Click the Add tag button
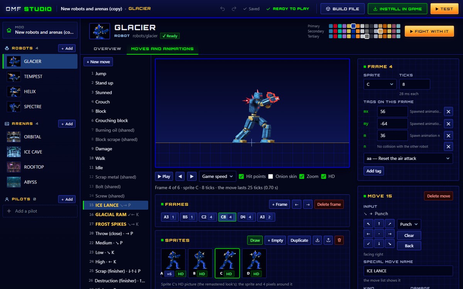463x289 pixels. [373, 171]
